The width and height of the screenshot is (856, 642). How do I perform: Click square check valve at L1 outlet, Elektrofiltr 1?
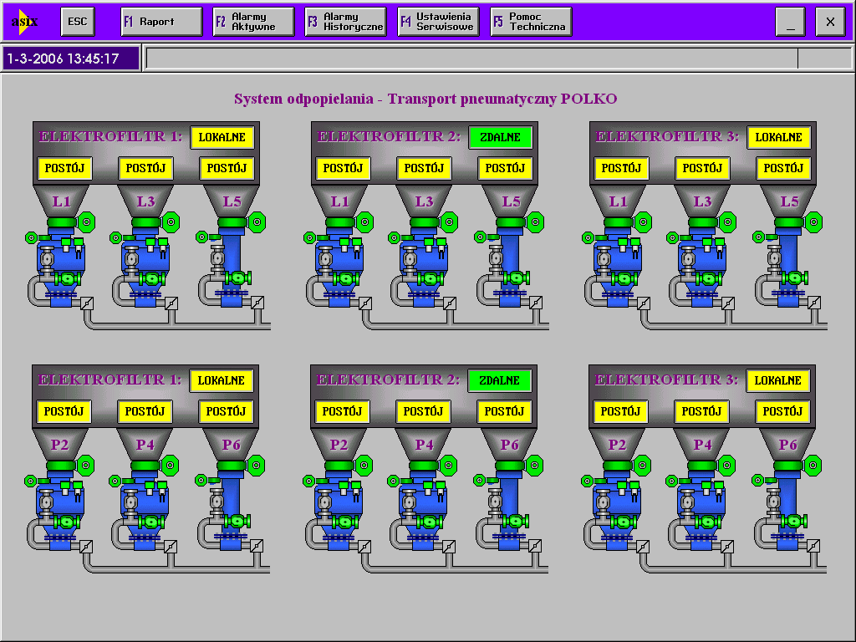coord(87,303)
